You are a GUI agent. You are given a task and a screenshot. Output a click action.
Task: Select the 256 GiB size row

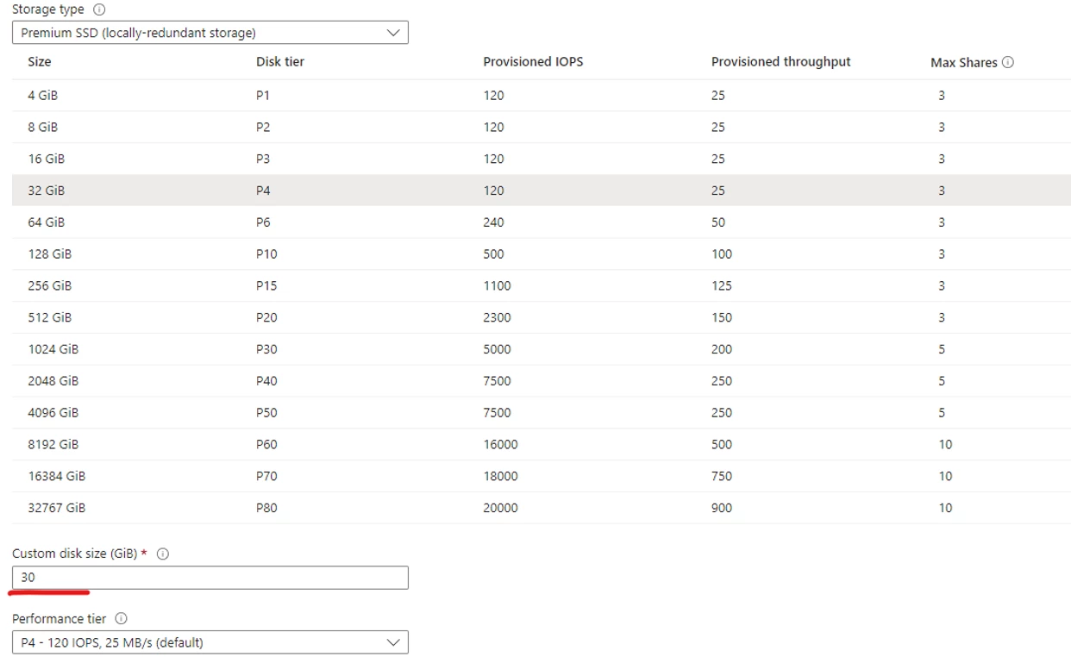tap(541, 285)
